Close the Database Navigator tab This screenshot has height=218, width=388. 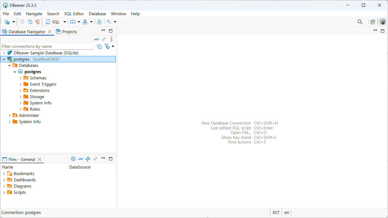pyautogui.click(x=50, y=32)
